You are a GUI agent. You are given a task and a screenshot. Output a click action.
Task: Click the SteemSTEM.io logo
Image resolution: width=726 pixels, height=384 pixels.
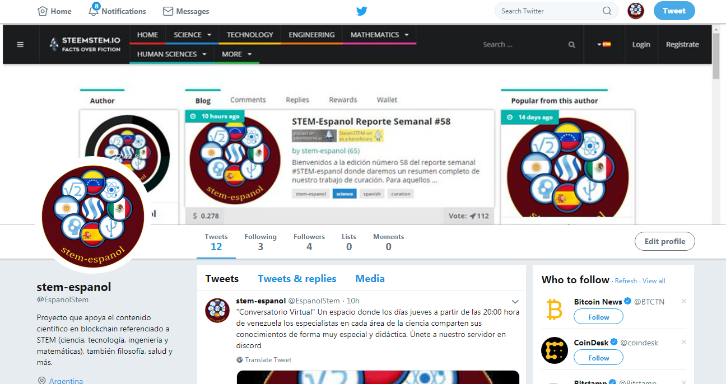(85, 44)
